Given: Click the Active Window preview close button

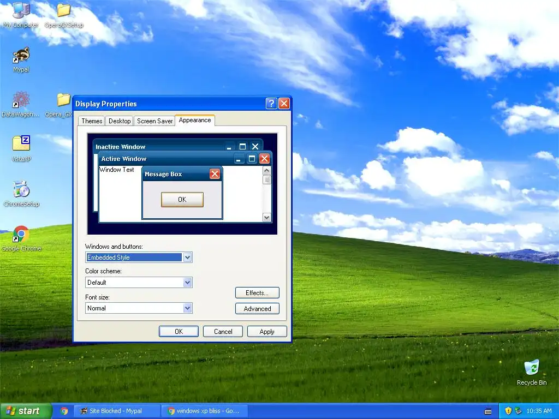Looking at the screenshot, I should (x=264, y=159).
